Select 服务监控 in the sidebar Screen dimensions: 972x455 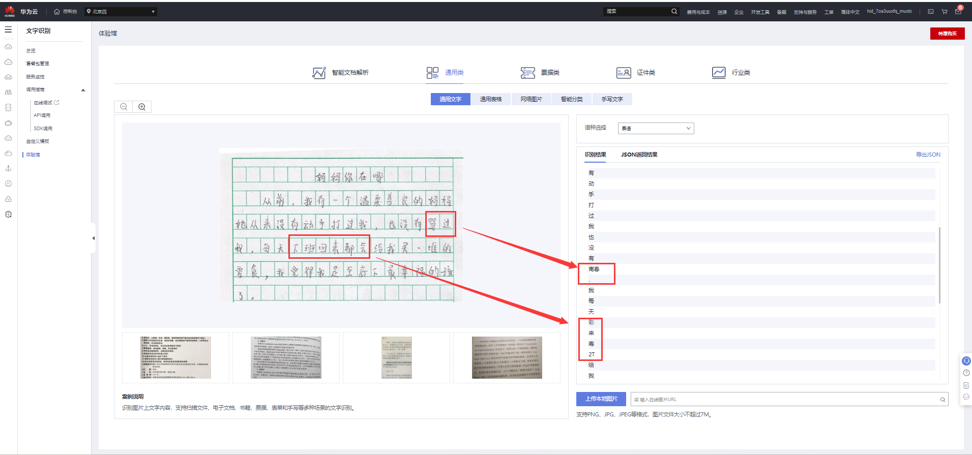36,77
